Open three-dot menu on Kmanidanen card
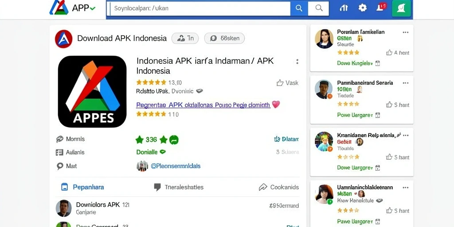 tap(405, 135)
